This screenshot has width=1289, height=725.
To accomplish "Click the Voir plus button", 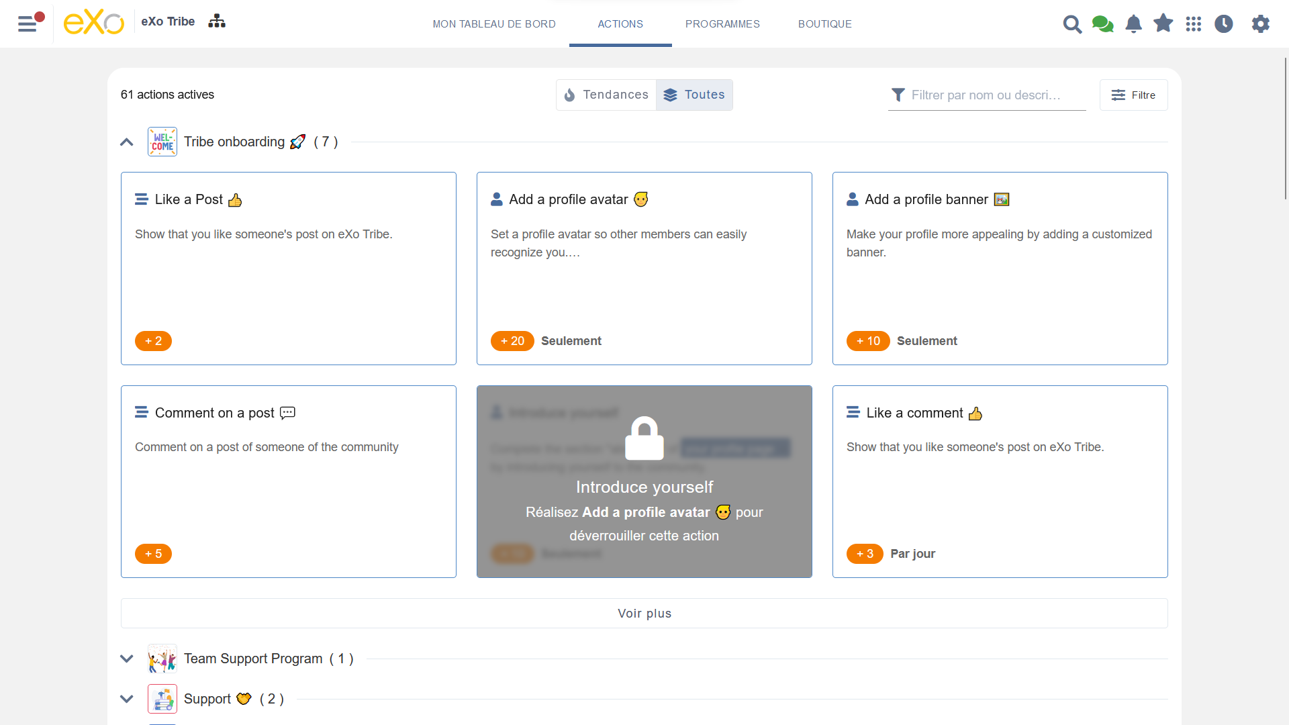I will [644, 614].
